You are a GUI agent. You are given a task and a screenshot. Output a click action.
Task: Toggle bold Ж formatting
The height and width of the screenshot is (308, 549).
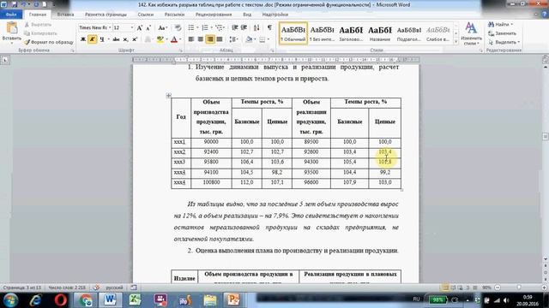click(x=83, y=39)
